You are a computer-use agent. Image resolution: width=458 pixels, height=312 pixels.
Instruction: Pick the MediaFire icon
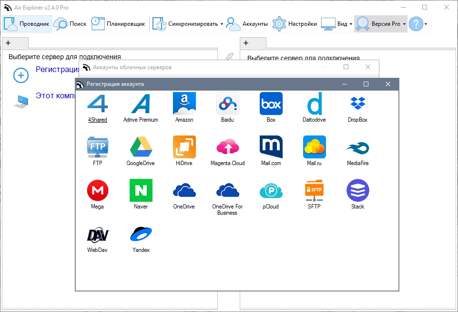pyautogui.click(x=358, y=148)
